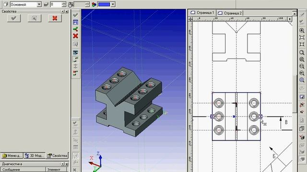Switch to the Свойства tab at panel bottom
Viewport: 307px width, 172px height.
(x=57, y=156)
